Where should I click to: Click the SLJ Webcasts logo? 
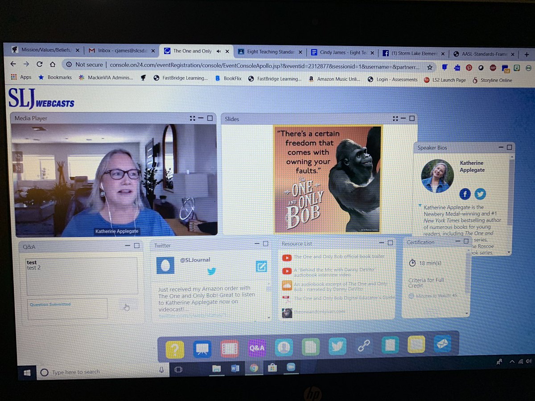point(41,98)
